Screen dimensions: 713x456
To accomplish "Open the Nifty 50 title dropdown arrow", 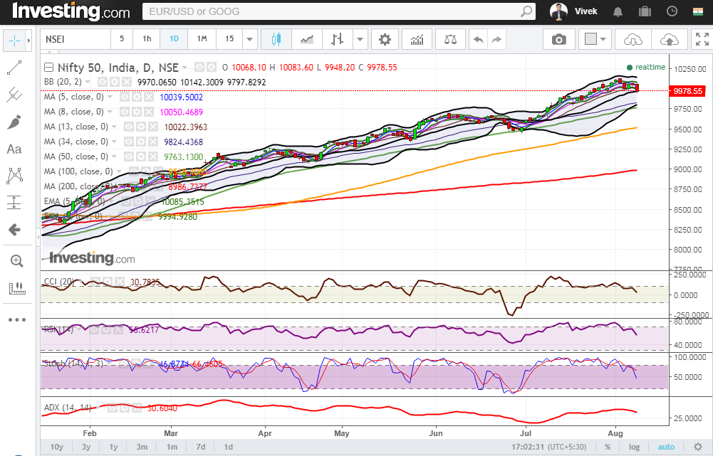I will 184,68.
